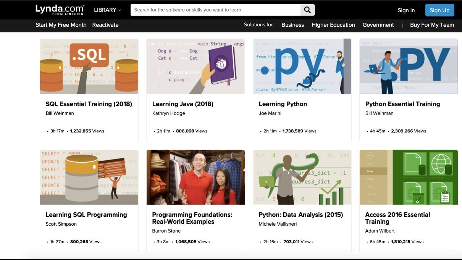Click Buy For My Team

point(432,25)
